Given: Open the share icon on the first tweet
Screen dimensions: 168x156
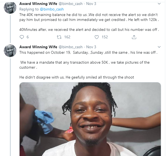Looking at the screenshot, I should 134,37.
